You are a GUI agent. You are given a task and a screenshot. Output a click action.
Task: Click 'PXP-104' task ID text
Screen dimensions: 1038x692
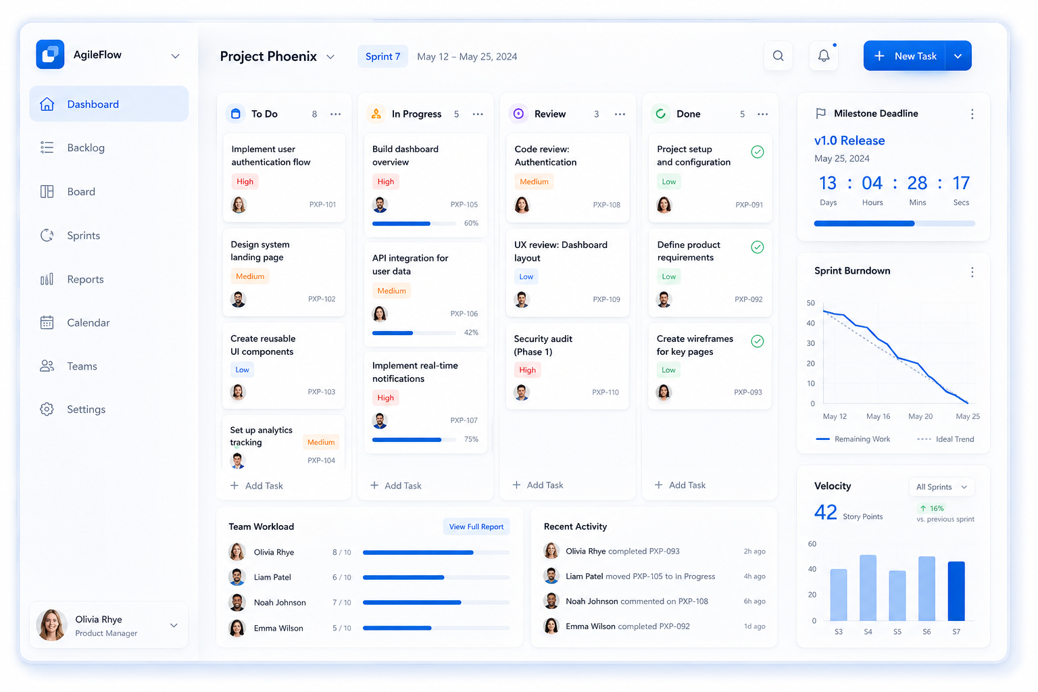coord(322,461)
